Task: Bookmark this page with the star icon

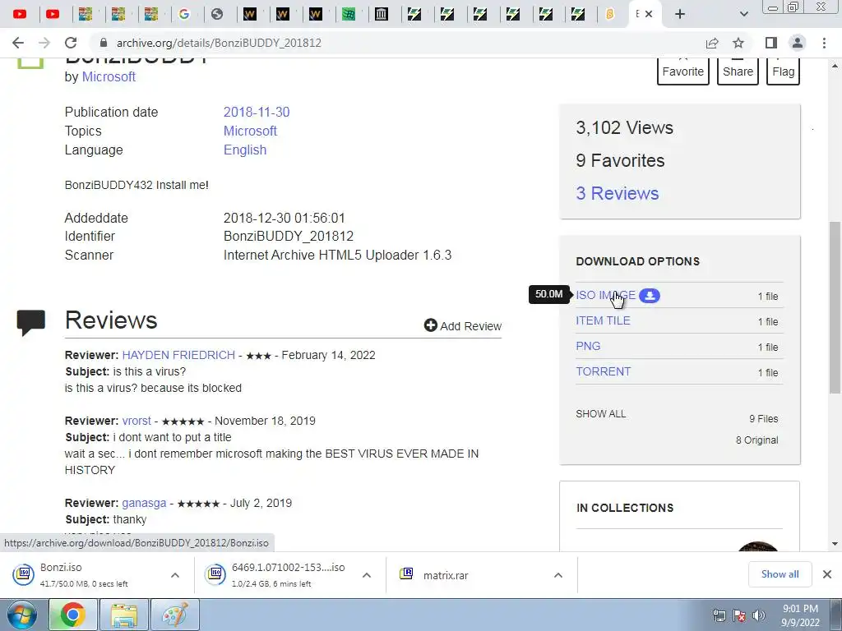Action: point(738,43)
